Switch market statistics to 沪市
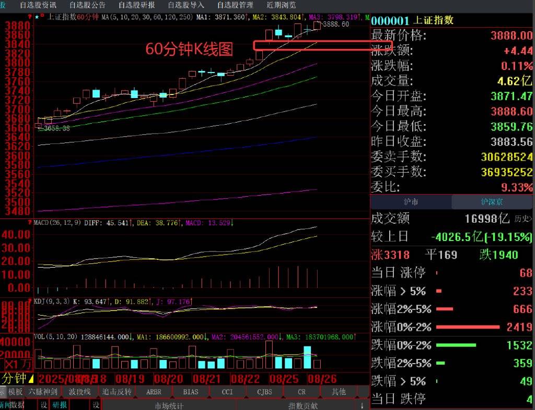 (x=411, y=202)
